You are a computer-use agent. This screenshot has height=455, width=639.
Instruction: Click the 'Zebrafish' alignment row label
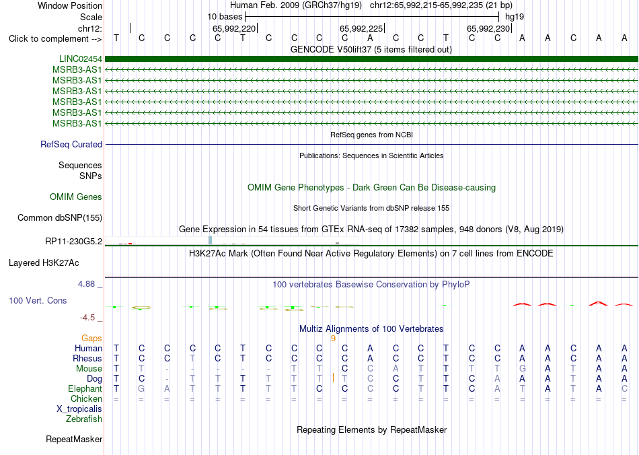point(84,419)
